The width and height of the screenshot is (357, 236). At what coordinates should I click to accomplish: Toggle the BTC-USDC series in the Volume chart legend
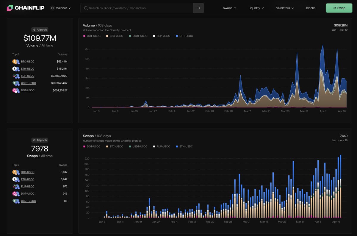115,36
